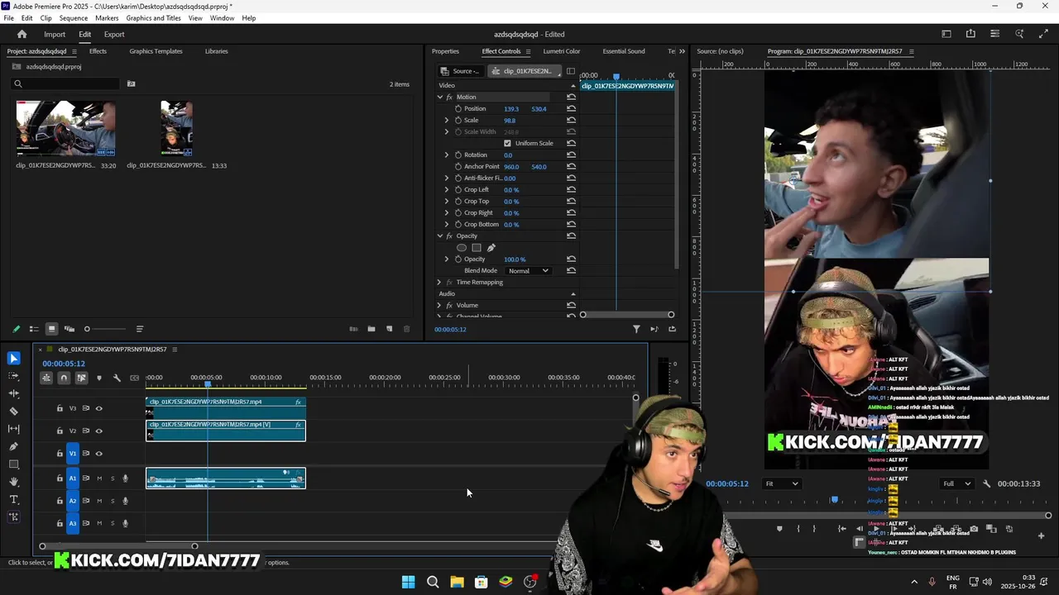Toggle Uniform Scale checkbox
The height and width of the screenshot is (595, 1059).
507,143
